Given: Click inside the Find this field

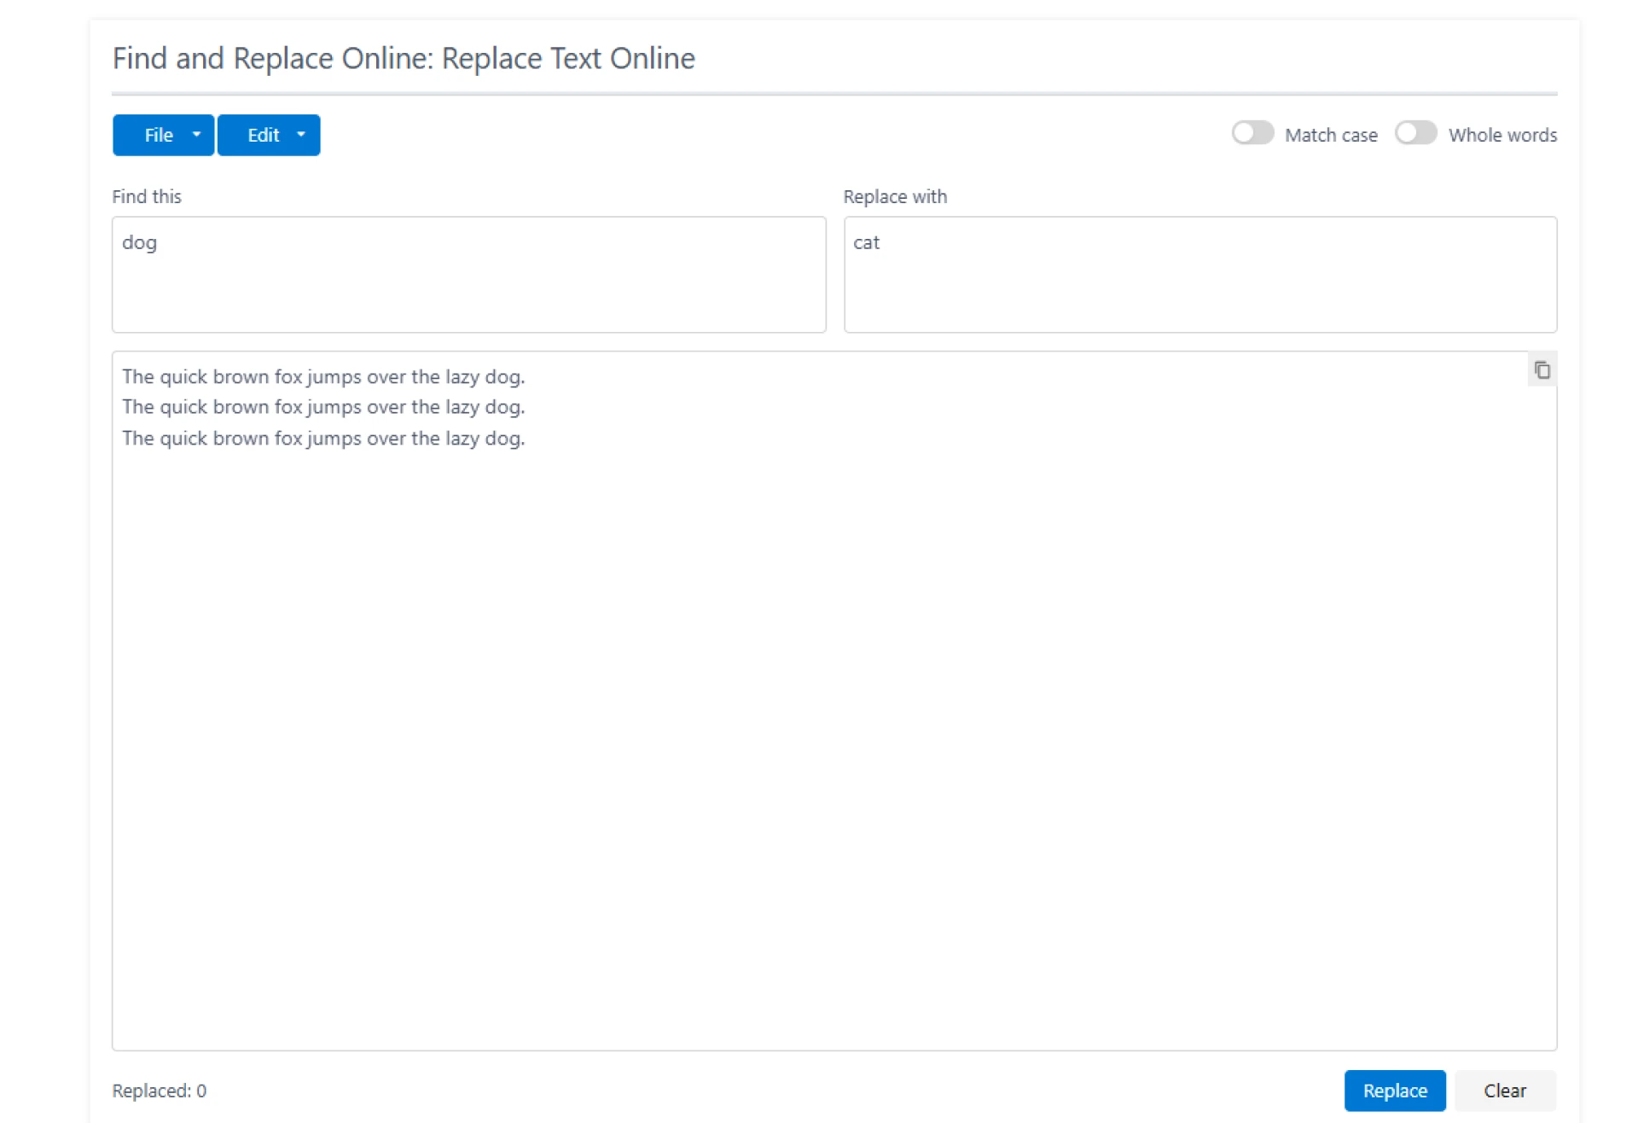Looking at the screenshot, I should click(469, 273).
